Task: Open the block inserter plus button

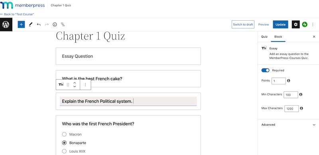Action: click(21, 24)
